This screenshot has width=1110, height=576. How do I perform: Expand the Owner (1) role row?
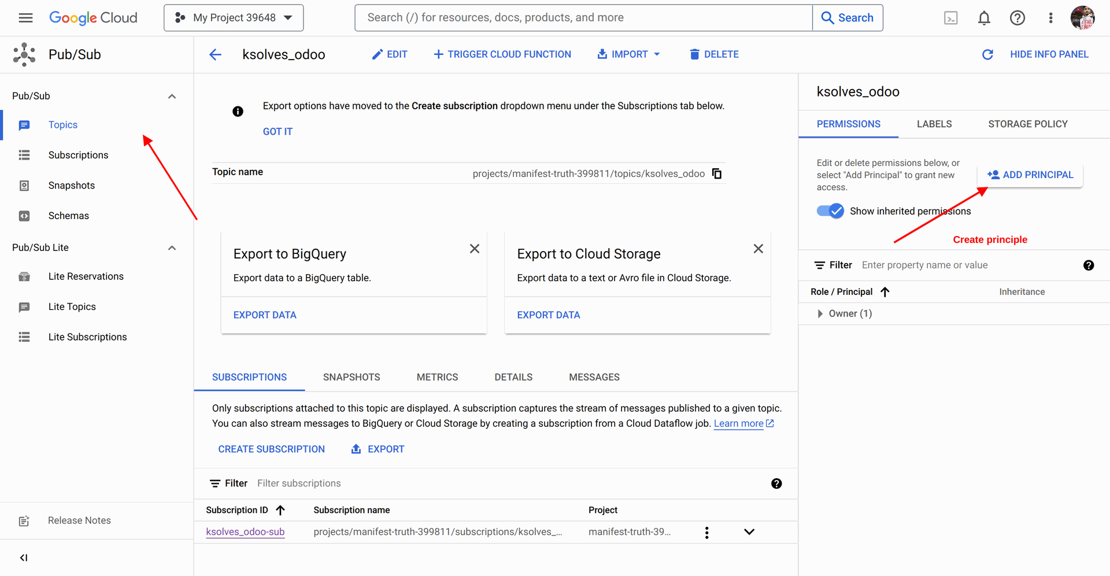tap(820, 313)
